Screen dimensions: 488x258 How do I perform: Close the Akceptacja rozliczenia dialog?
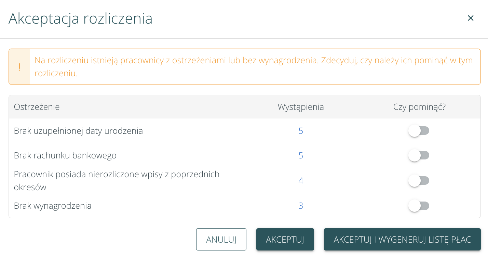tap(471, 18)
